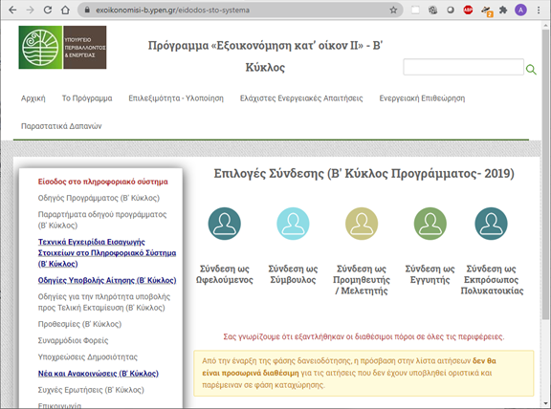Open the AdBlock Plus extension icon
Screen dimensions: 551x409
click(x=468, y=11)
